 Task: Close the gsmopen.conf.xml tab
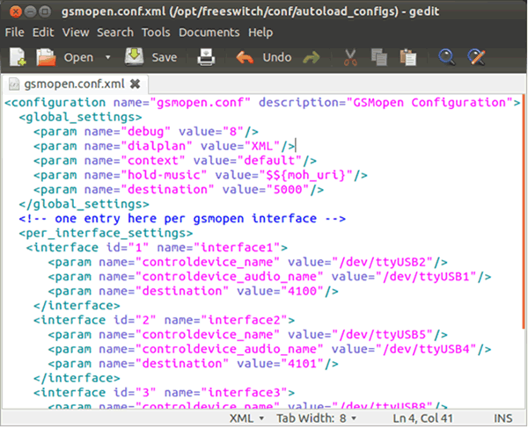[x=135, y=84]
